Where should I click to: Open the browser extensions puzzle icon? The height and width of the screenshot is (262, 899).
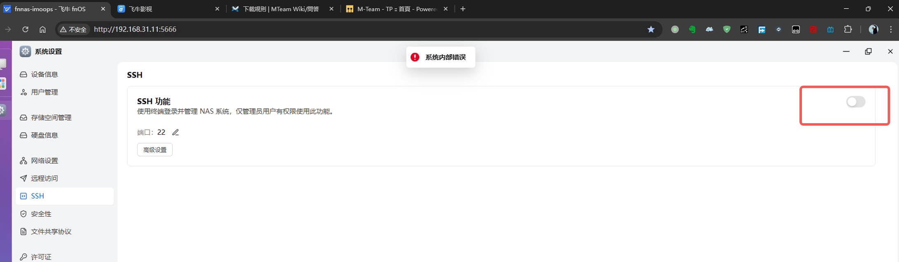[848, 29]
